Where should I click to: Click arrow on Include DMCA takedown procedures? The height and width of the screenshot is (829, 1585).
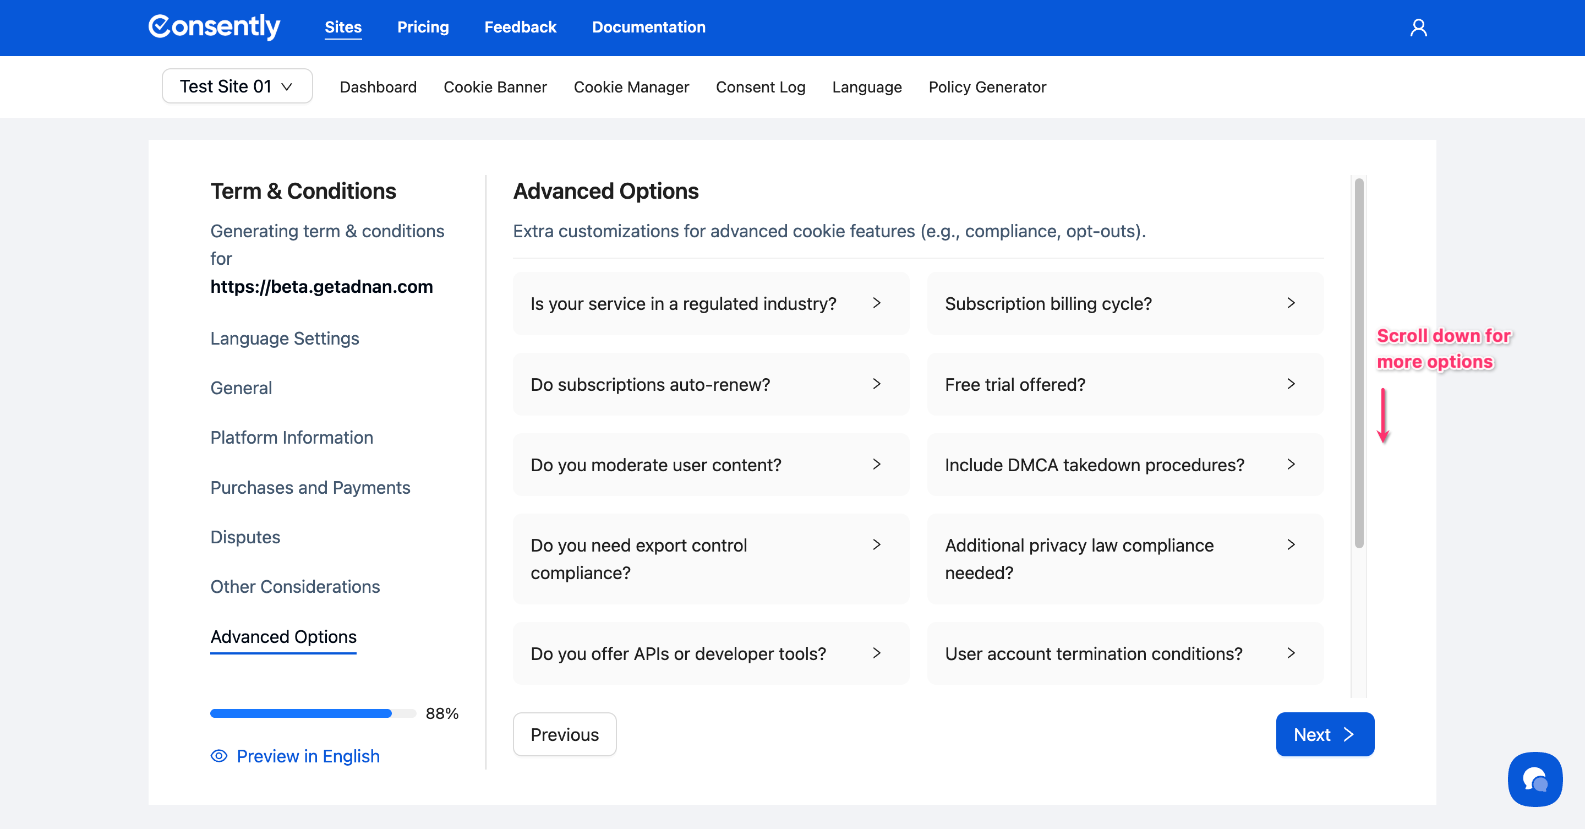click(1291, 465)
